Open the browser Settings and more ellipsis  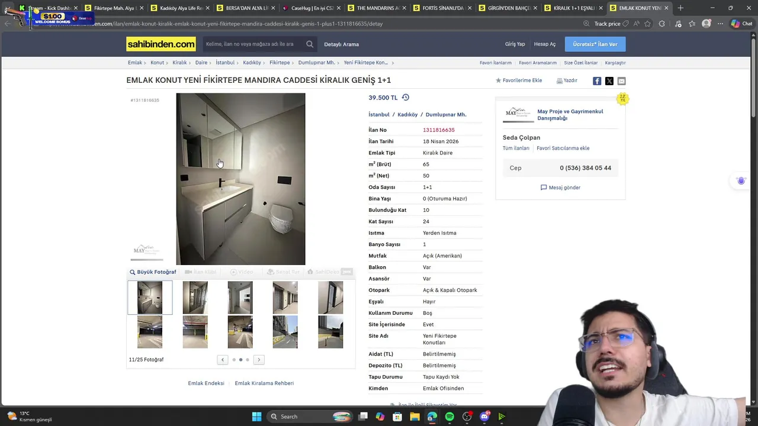[x=720, y=24]
